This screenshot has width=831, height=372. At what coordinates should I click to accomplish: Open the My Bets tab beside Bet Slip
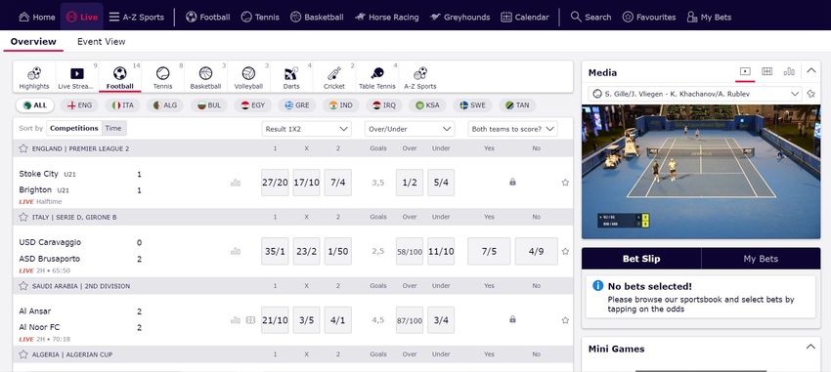click(x=761, y=259)
